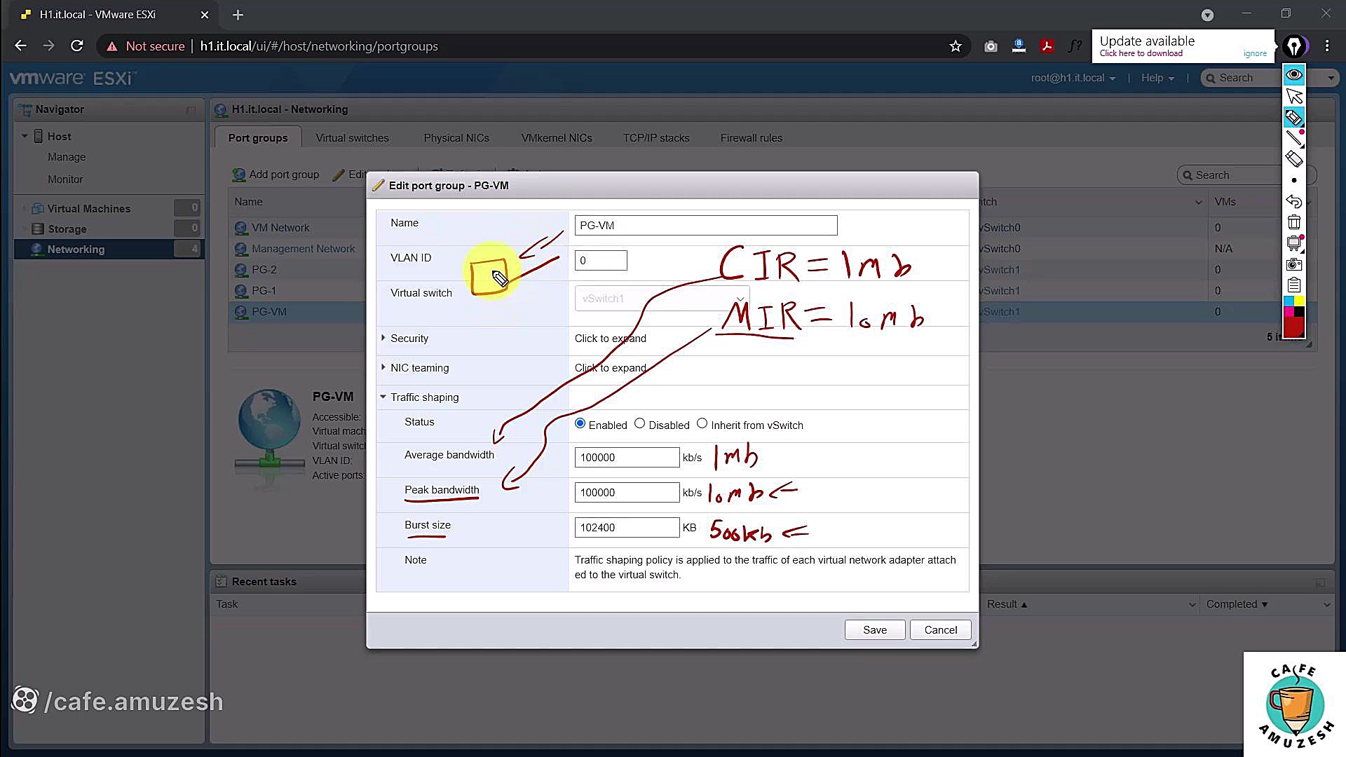The height and width of the screenshot is (757, 1346).
Task: Select the current red color swatch
Action: click(1294, 327)
